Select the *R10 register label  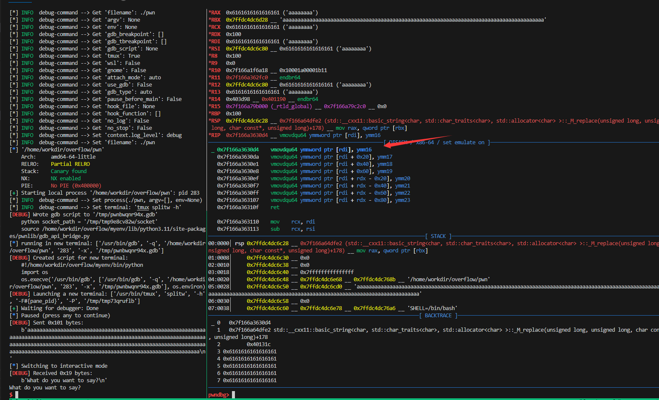(215, 70)
